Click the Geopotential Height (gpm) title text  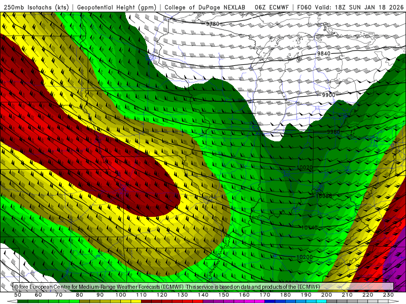click(117, 8)
